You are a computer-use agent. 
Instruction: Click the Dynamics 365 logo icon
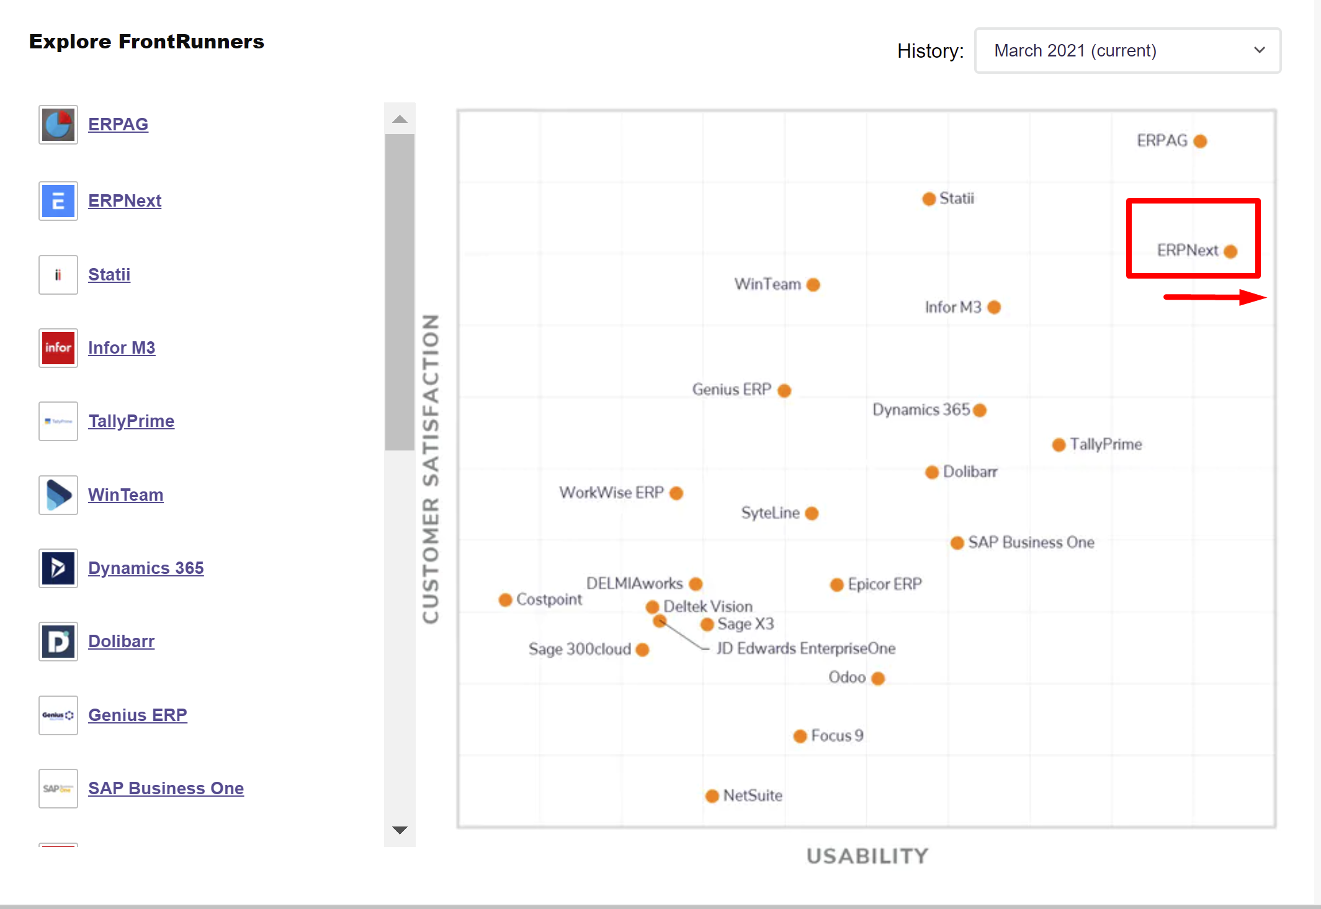pyautogui.click(x=58, y=568)
